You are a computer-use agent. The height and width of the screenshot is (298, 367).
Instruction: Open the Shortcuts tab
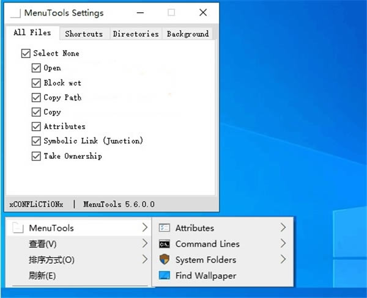tap(84, 34)
